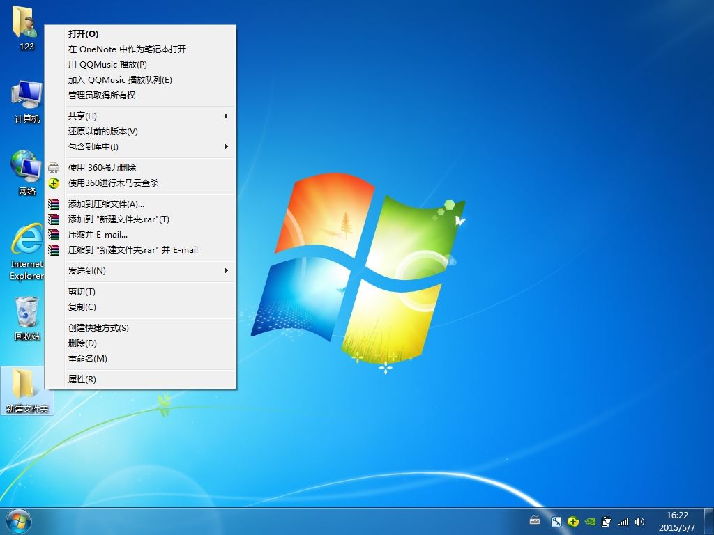The image size is (714, 535).
Task: Expand the 包含到库中(I) submenu arrow
Action: [x=227, y=146]
